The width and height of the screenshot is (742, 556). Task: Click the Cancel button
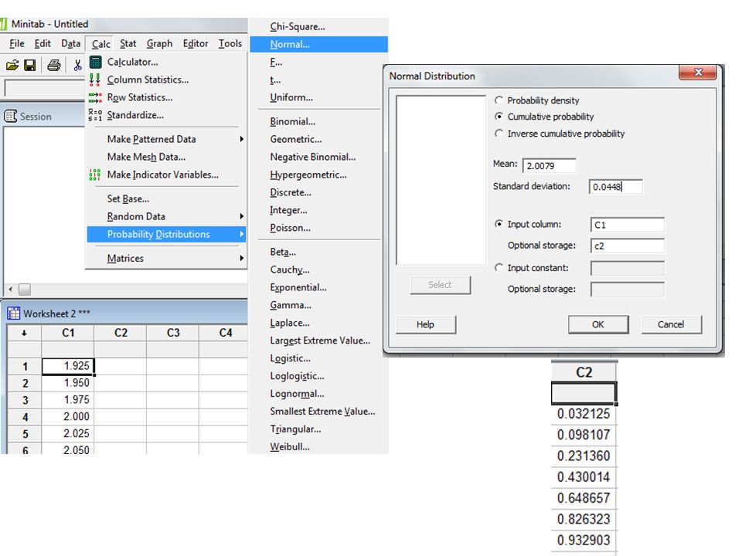tap(671, 324)
